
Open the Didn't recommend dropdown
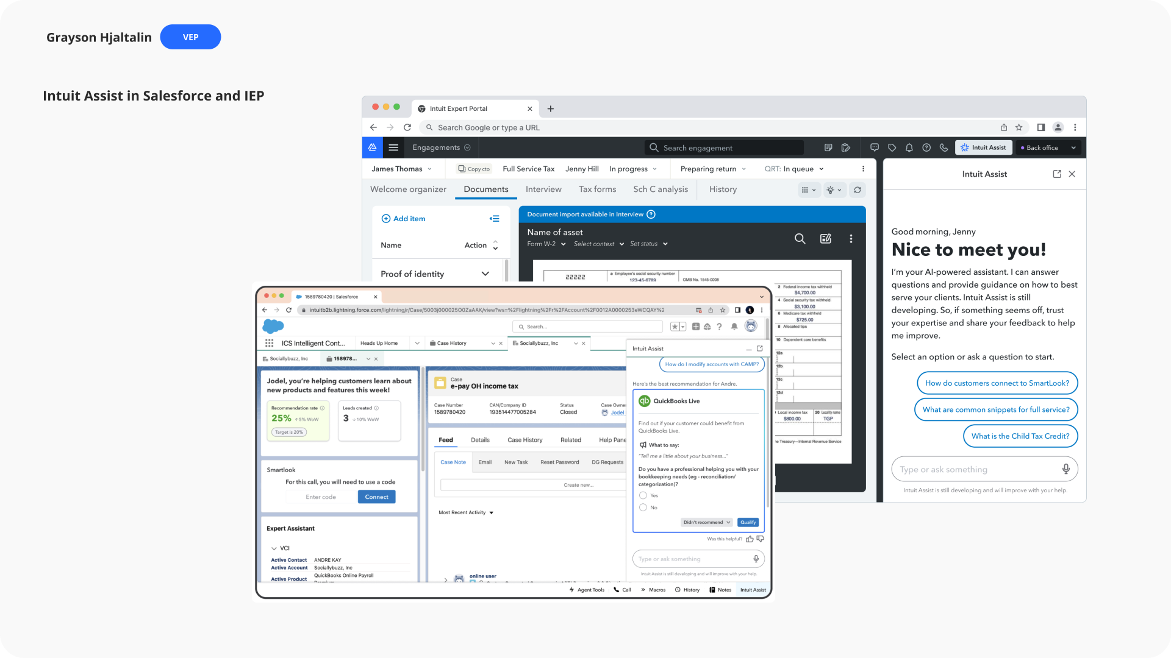tap(706, 522)
